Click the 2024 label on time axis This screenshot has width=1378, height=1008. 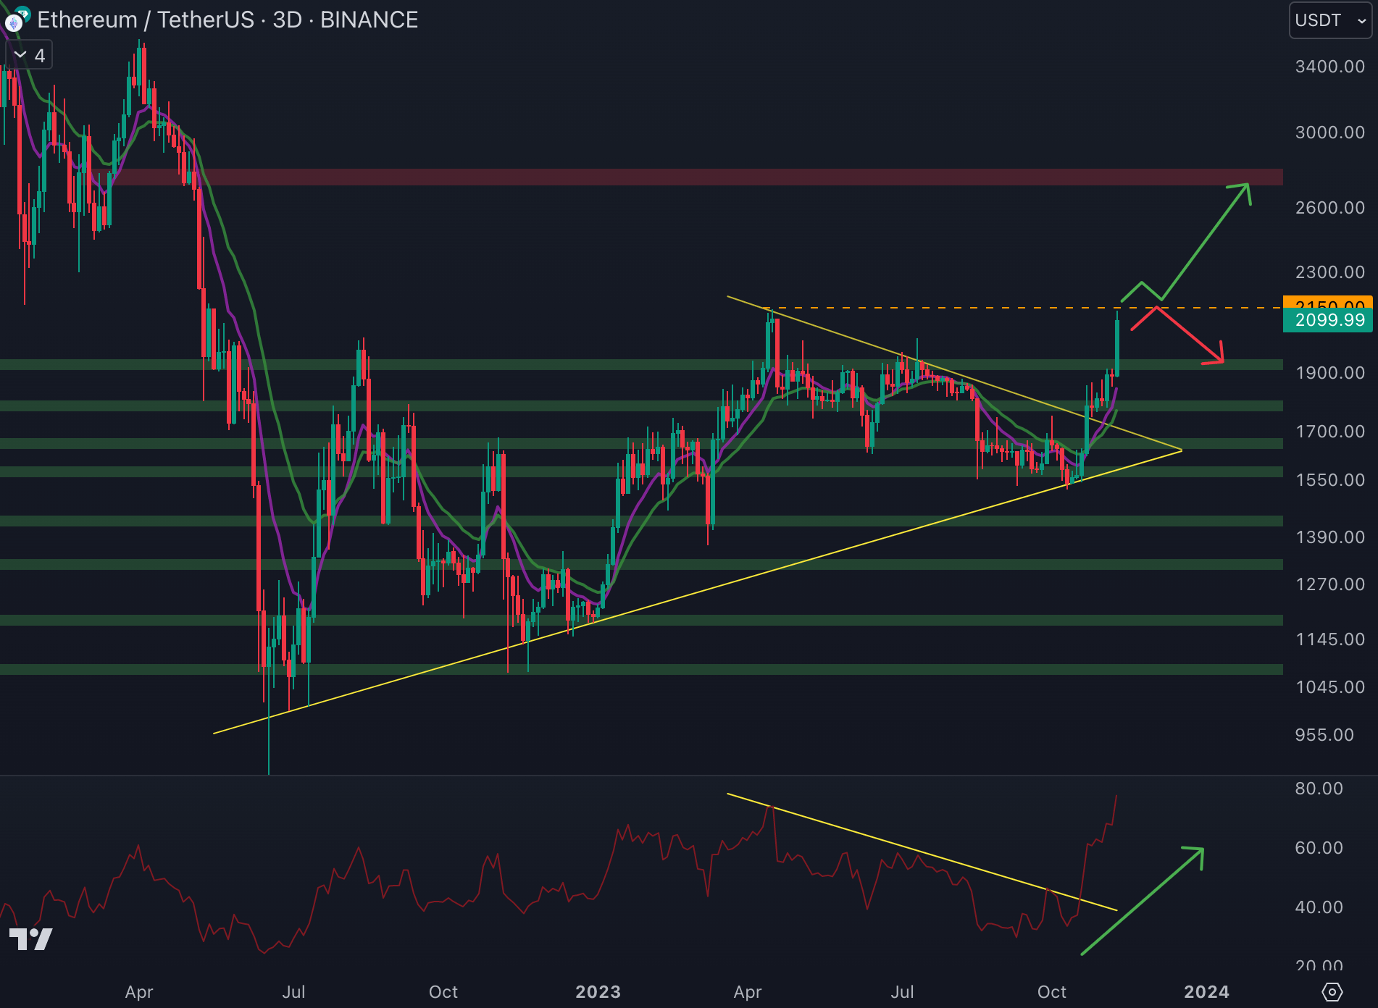tap(1206, 991)
